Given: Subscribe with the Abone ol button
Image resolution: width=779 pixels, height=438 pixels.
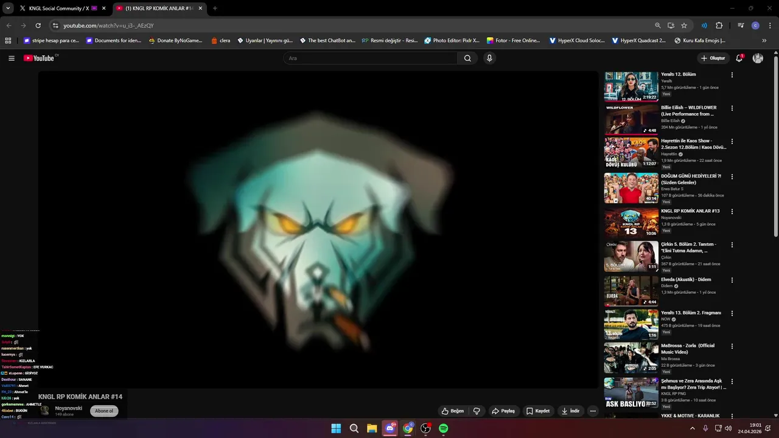Looking at the screenshot, I should tap(104, 411).
